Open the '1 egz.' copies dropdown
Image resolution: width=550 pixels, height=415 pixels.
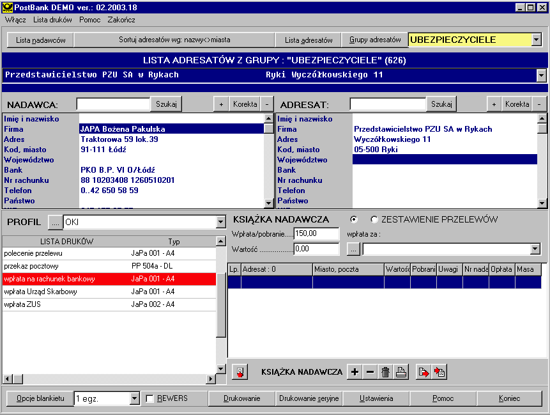pyautogui.click(x=134, y=398)
